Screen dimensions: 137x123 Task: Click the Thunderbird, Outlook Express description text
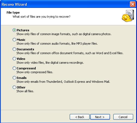click(x=63, y=82)
